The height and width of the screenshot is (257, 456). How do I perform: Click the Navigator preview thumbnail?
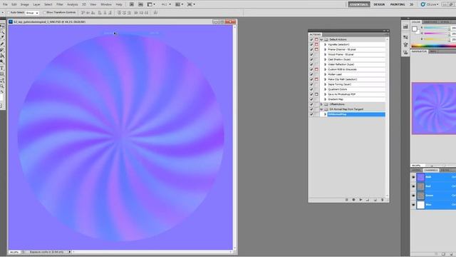point(434,109)
